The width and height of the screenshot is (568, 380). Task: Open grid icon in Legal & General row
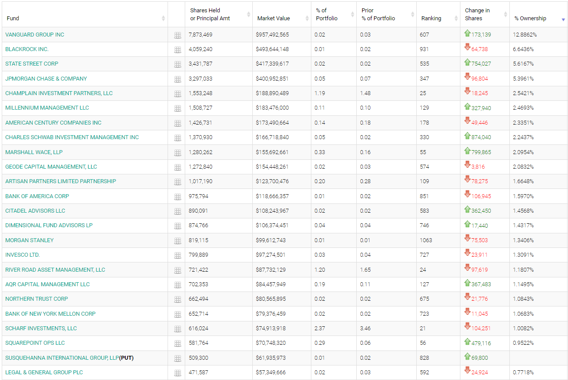click(178, 373)
